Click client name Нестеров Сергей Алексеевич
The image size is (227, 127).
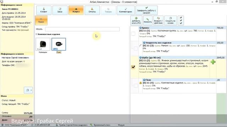pos(15,58)
